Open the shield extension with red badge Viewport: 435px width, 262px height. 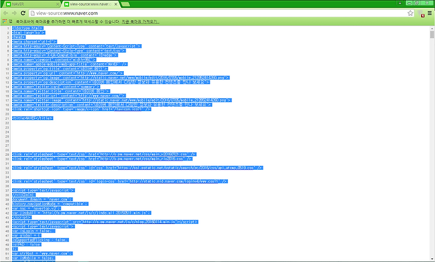[420, 14]
